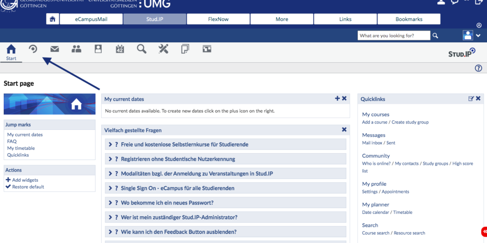Open the Tools pencil and ruler icon
Image resolution: width=487 pixels, height=243 pixels.
click(x=163, y=49)
